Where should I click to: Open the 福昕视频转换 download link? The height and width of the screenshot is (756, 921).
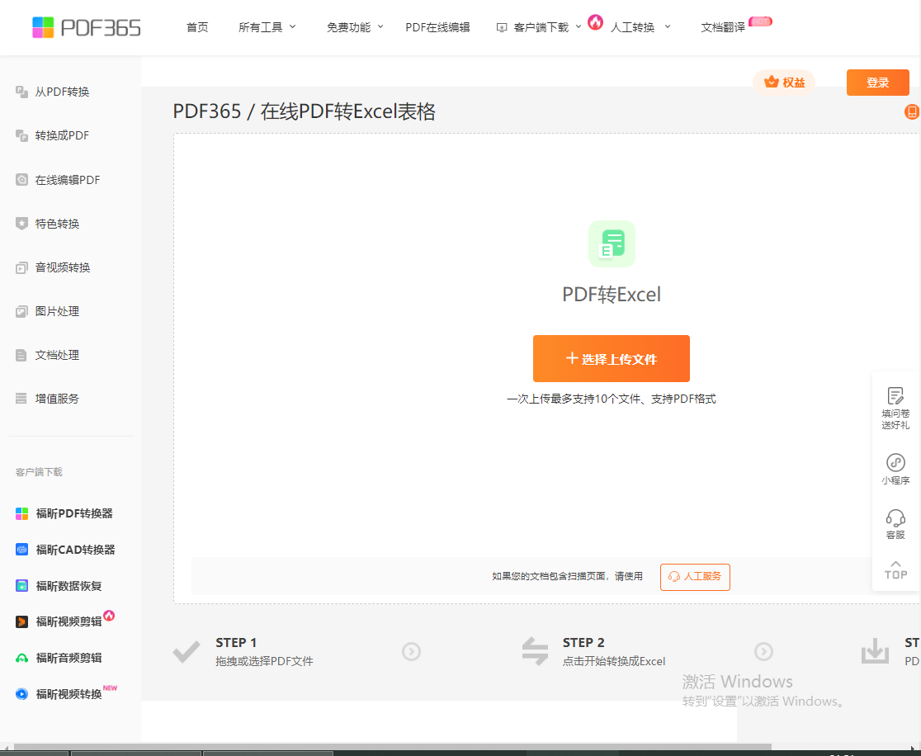click(x=68, y=694)
